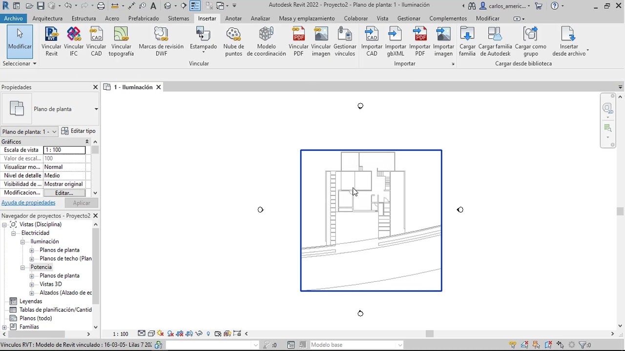The height and width of the screenshot is (351, 625).
Task: Click the Cargar como grupo icon
Action: click(x=530, y=35)
